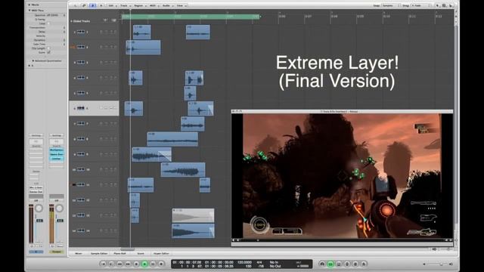Screen dimensions: 484x272
Task: Open Output channel strip Setting button
Action: 57,135
